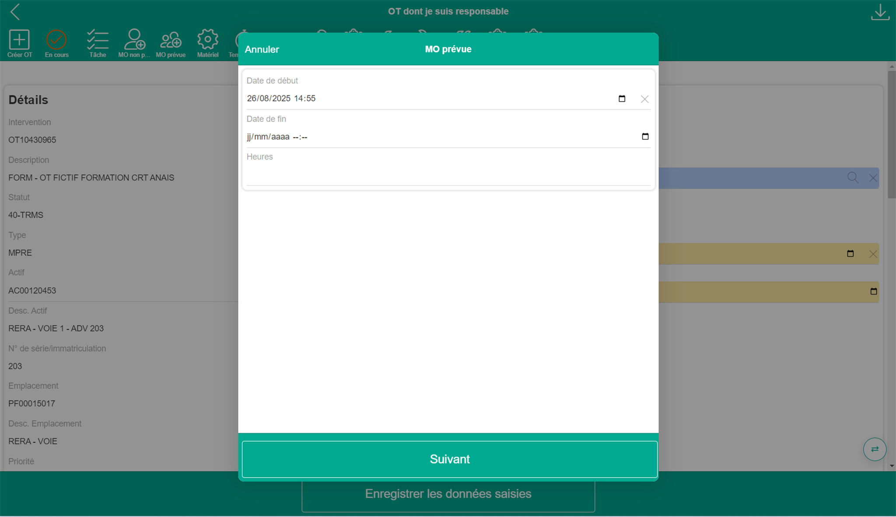
Task: Open the calendar picker for Date de fin
Action: pos(645,137)
